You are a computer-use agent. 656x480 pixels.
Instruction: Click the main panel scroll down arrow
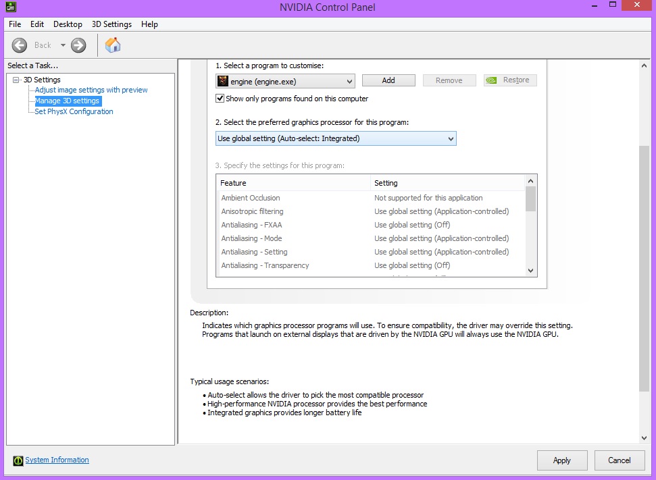coord(644,437)
